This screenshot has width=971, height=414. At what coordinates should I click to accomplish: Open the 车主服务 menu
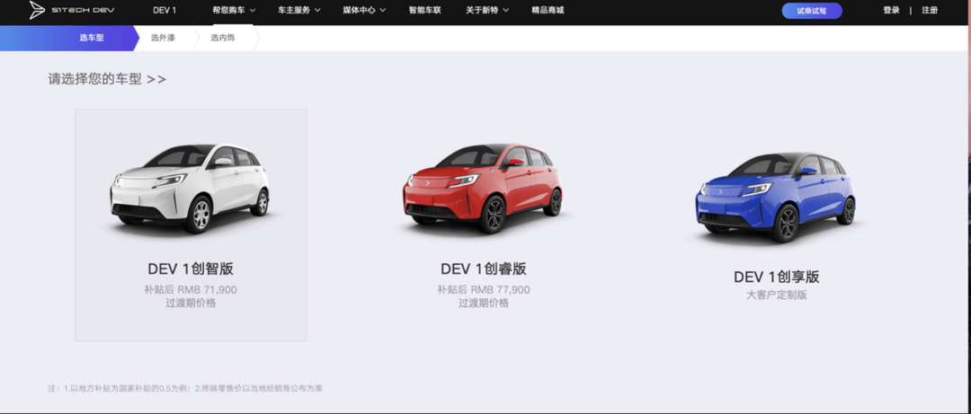[294, 11]
